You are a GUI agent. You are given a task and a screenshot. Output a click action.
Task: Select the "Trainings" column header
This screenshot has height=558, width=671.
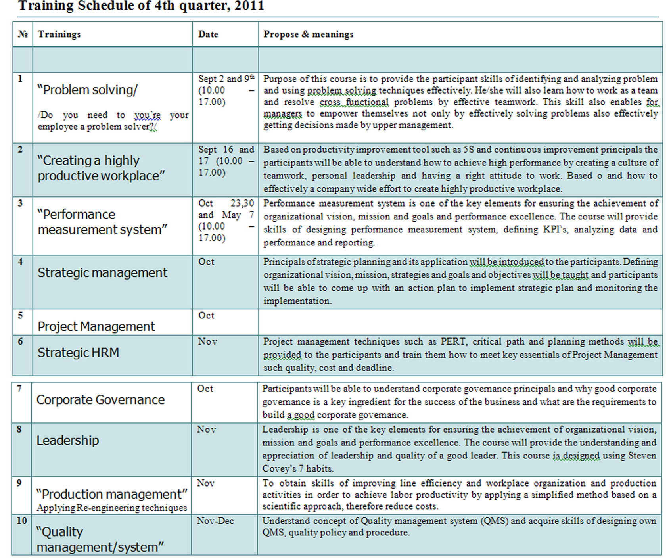[x=59, y=35]
